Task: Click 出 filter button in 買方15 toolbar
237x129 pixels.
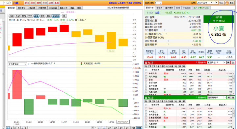Action: pyautogui.click(x=167, y=66)
